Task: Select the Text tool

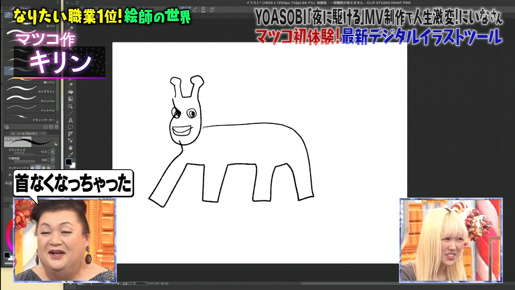Action: click(71, 120)
